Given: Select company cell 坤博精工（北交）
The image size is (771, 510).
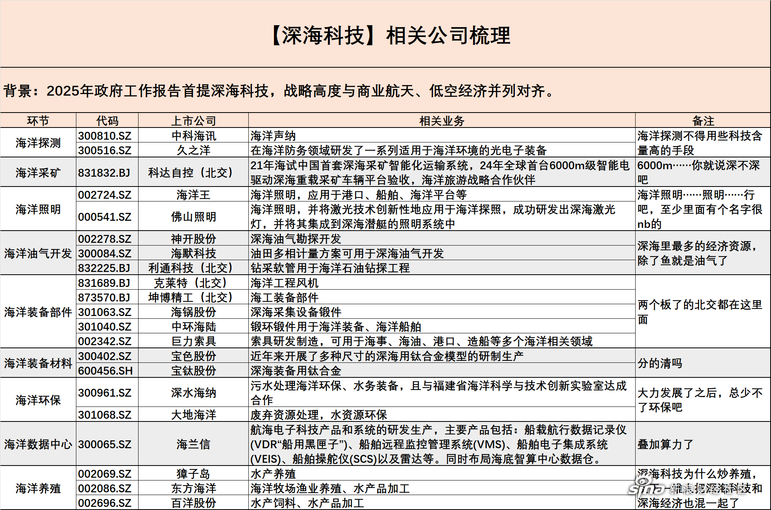Looking at the screenshot, I should (x=193, y=297).
